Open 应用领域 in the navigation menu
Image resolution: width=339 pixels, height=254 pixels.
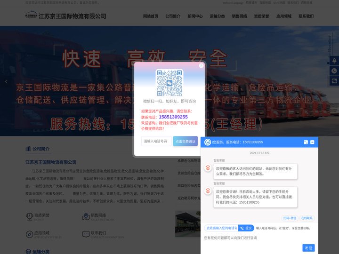(284, 16)
